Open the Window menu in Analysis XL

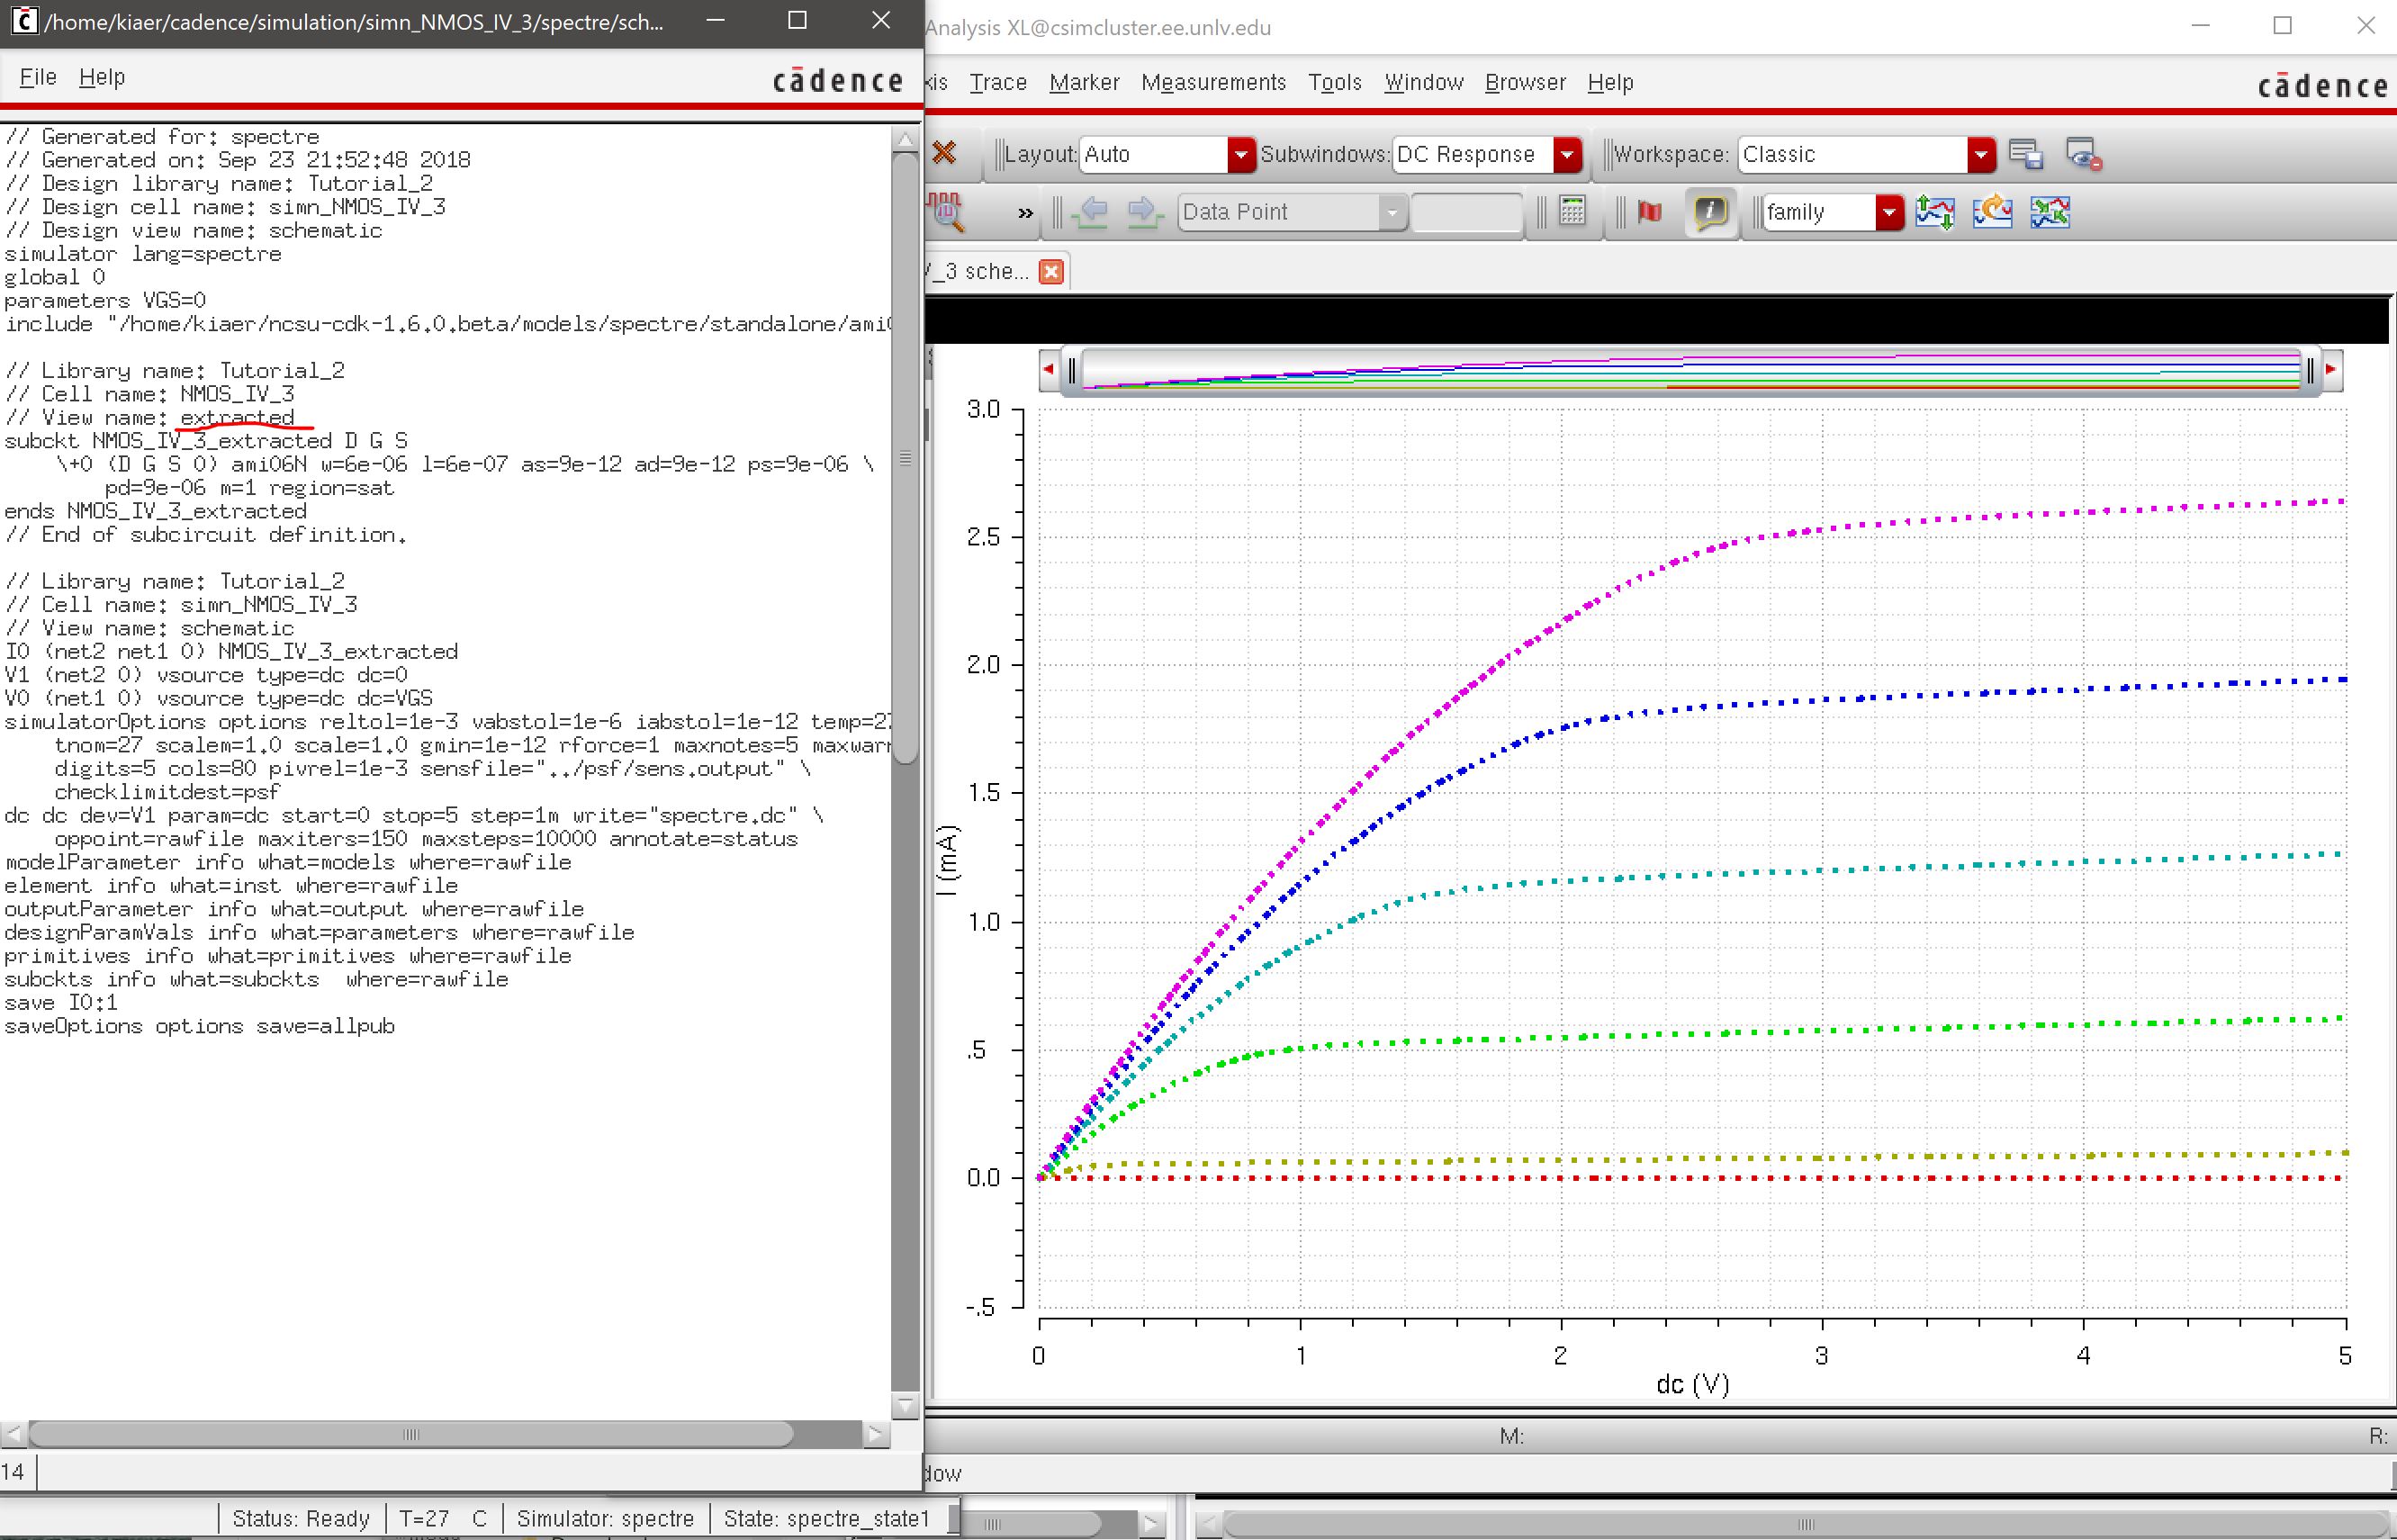pos(1423,82)
